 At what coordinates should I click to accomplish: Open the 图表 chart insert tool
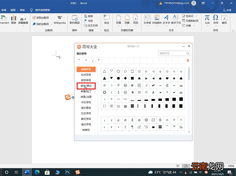[13, 19]
